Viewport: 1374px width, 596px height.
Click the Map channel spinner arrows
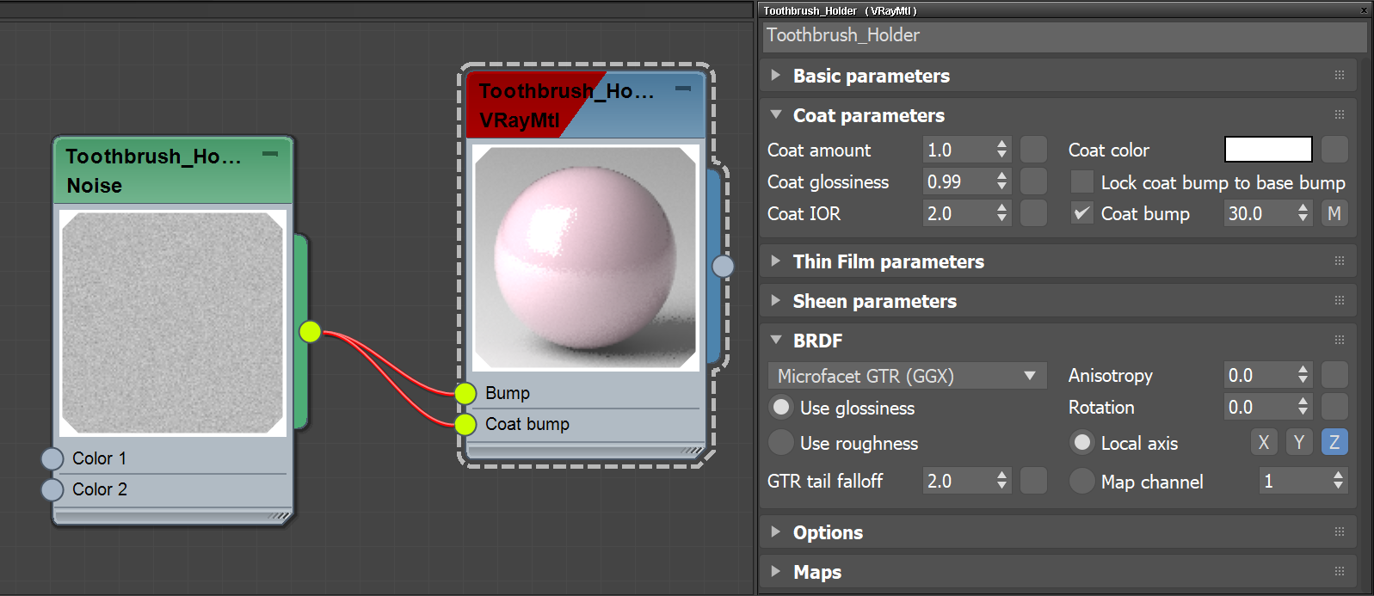point(1338,481)
